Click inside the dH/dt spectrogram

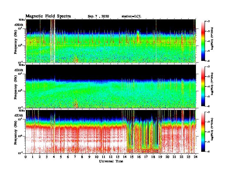tap(111, 41)
